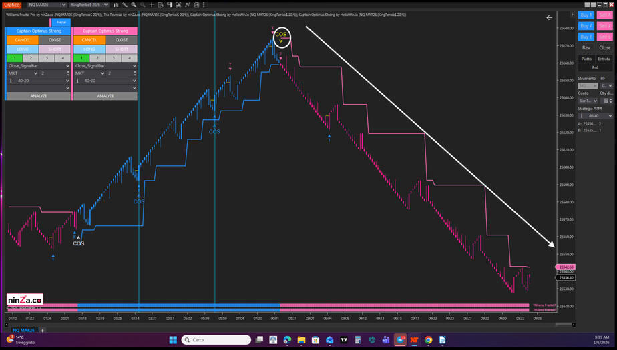Select position 2 in the blue panel
This screenshot has width=617, height=350.
click(x=31, y=58)
